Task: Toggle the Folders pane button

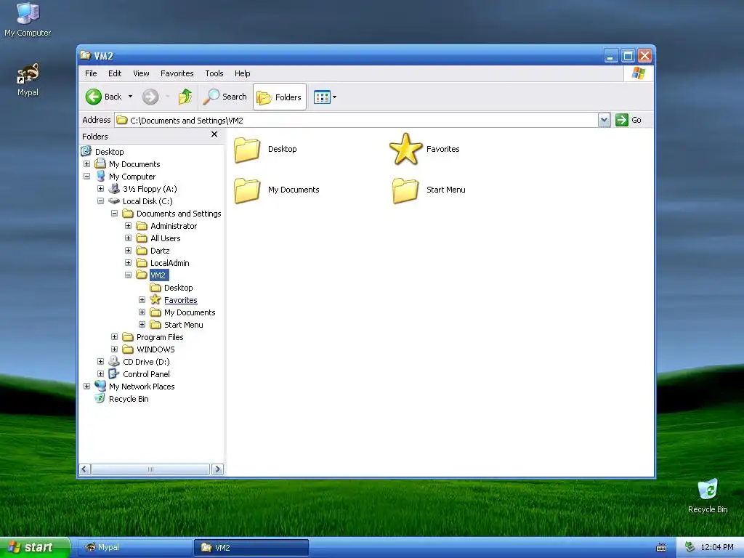Action: tap(280, 97)
